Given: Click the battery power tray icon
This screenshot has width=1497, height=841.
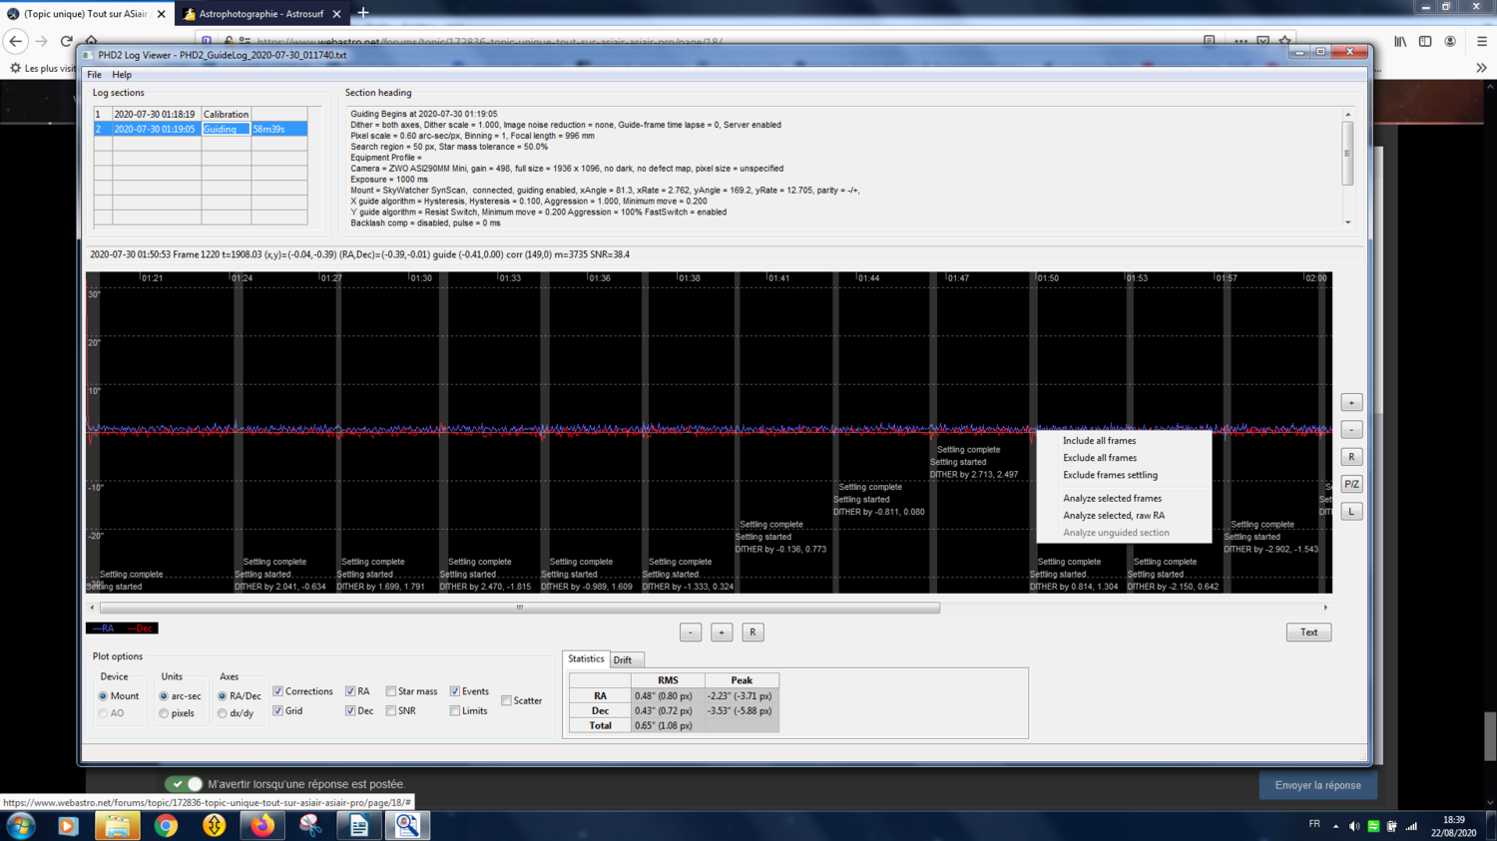Looking at the screenshot, I should tap(1392, 826).
